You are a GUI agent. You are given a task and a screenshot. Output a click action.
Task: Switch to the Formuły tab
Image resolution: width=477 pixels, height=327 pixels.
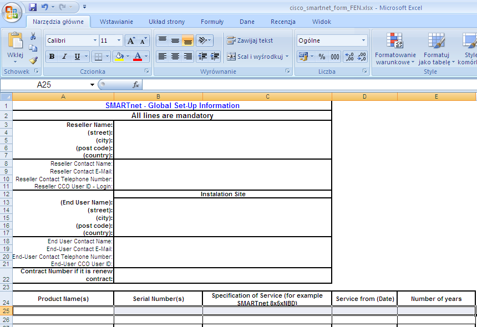coord(212,22)
